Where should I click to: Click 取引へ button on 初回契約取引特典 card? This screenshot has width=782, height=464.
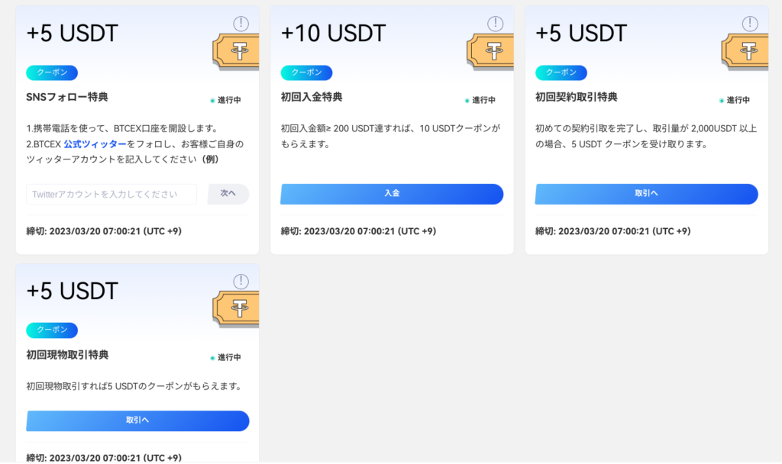[646, 194]
